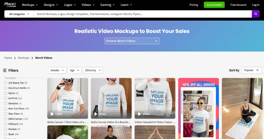Check the 3/4 Sleeve Tee filter
264x139 pixels.
point(6,83)
